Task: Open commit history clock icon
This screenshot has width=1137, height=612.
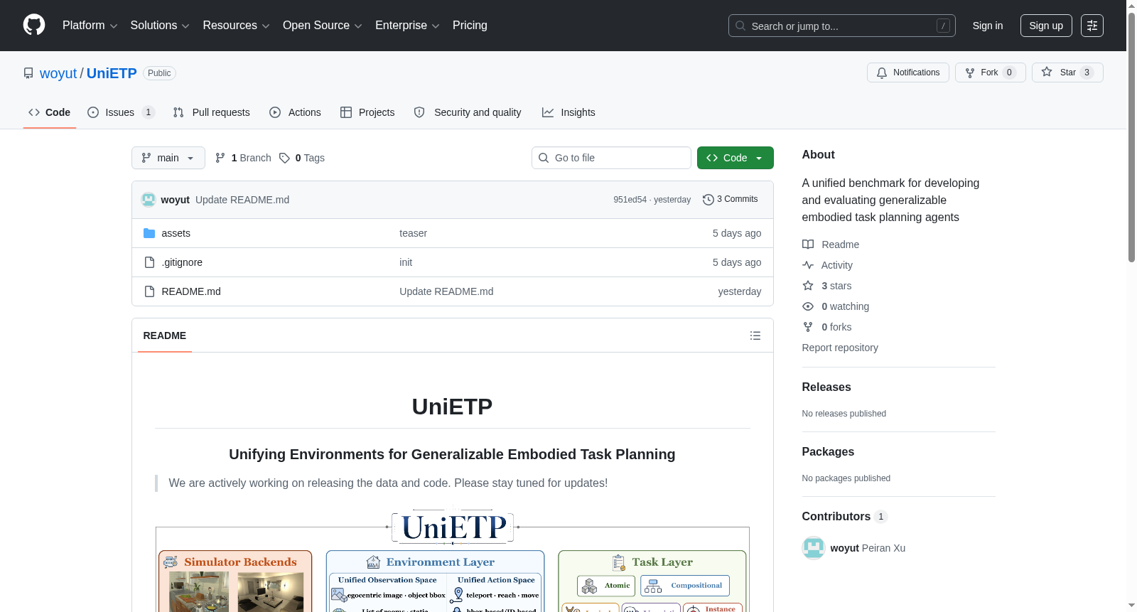Action: pos(708,200)
